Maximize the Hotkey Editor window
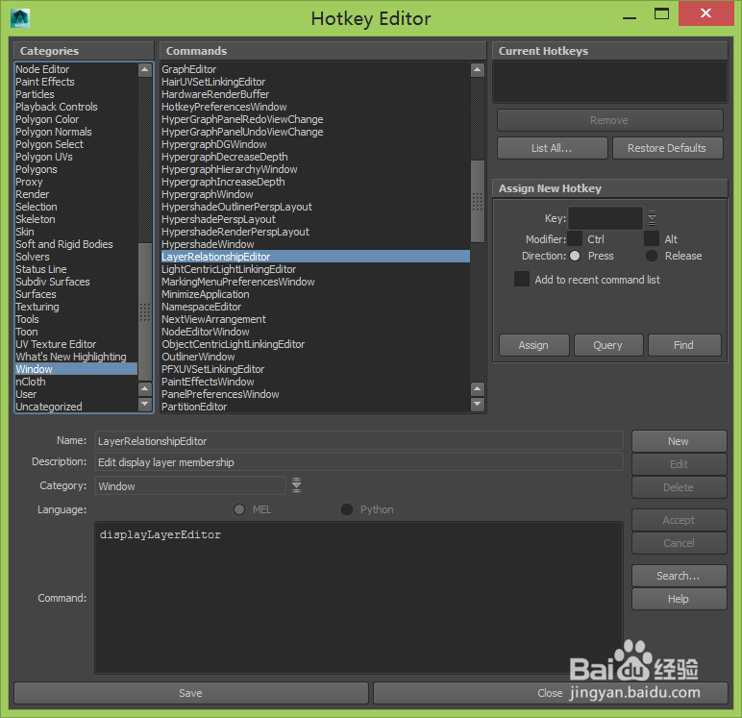Image resolution: width=742 pixels, height=718 pixels. click(661, 13)
